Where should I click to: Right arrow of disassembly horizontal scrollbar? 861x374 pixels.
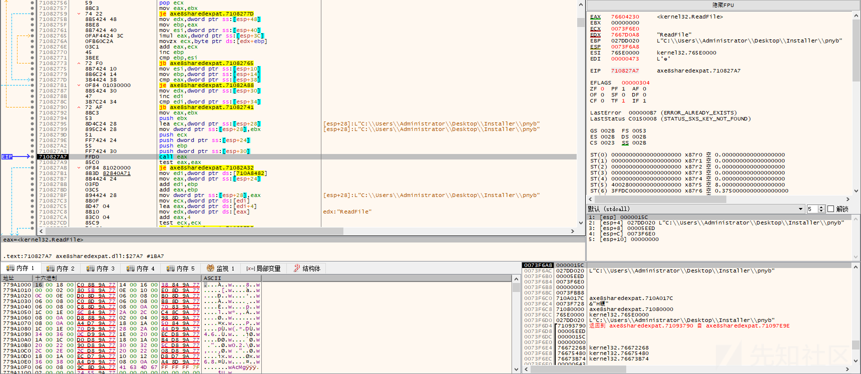[573, 231]
